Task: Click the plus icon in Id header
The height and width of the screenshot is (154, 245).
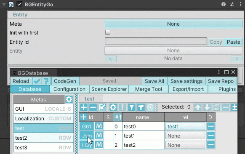Action: (83, 117)
